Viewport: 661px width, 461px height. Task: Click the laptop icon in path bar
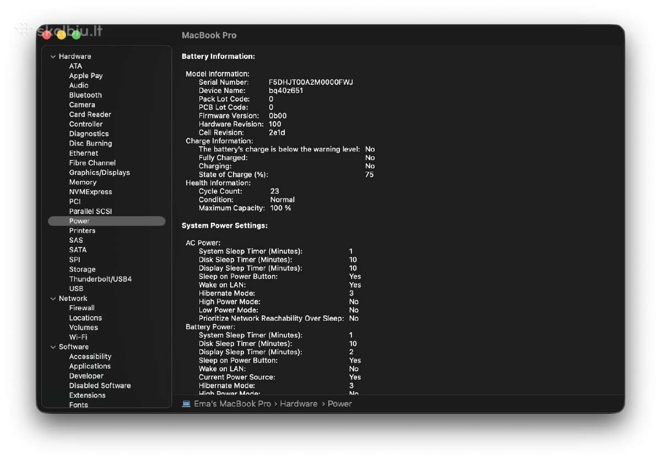point(186,404)
